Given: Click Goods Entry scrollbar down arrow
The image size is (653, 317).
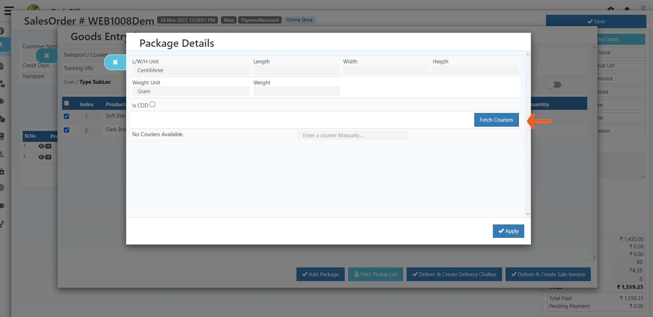Looking at the screenshot, I should [595, 257].
